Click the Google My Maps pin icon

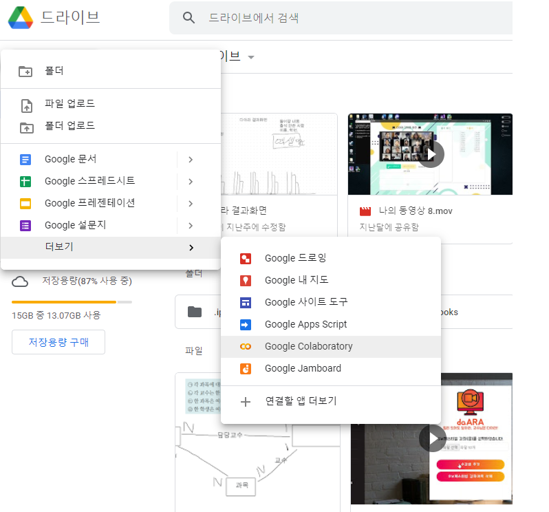pyautogui.click(x=246, y=281)
